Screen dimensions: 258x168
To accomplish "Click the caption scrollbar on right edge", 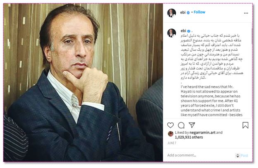I will 252,36.
